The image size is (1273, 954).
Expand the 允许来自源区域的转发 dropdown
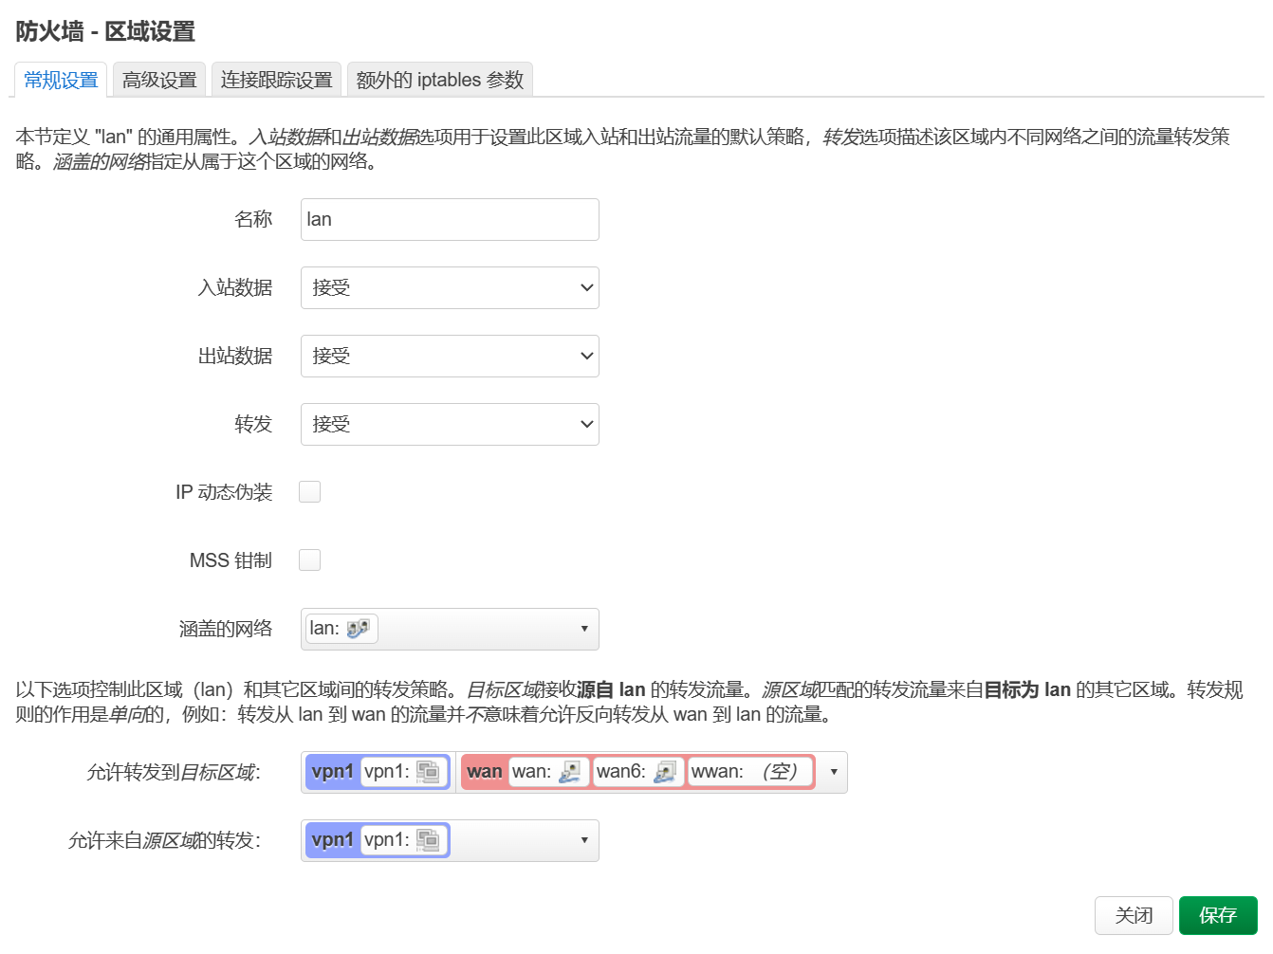click(x=450, y=840)
